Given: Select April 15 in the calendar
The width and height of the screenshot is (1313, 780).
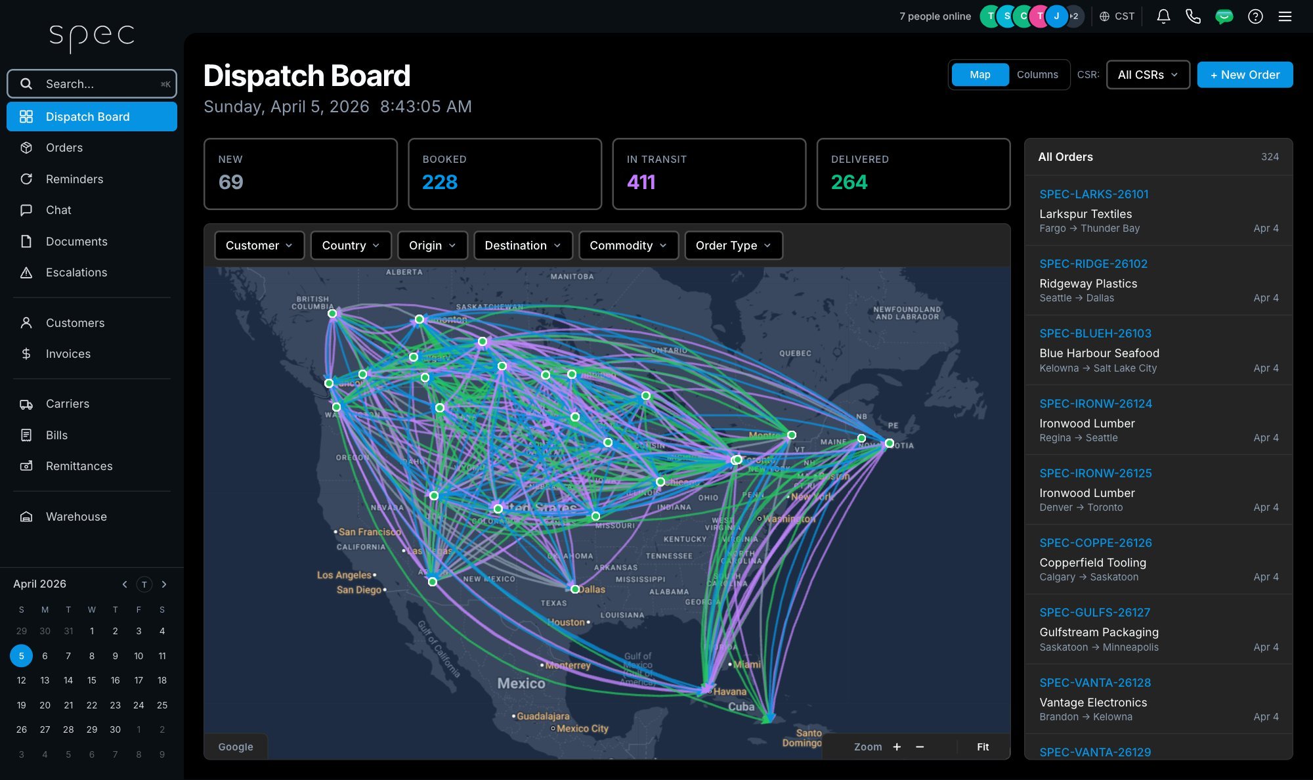Looking at the screenshot, I should click(92, 680).
